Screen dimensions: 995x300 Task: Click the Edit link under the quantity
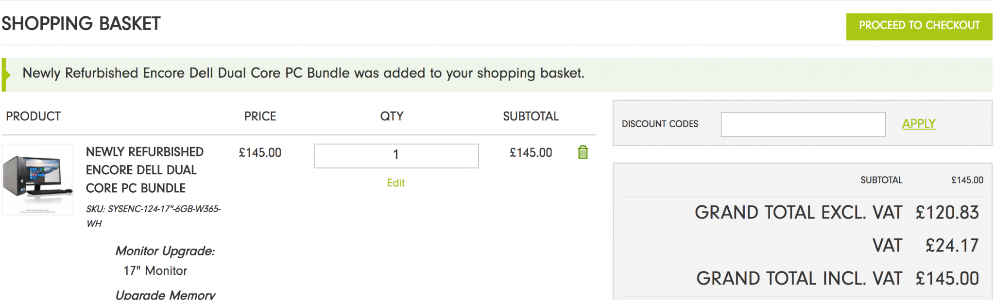click(x=395, y=183)
